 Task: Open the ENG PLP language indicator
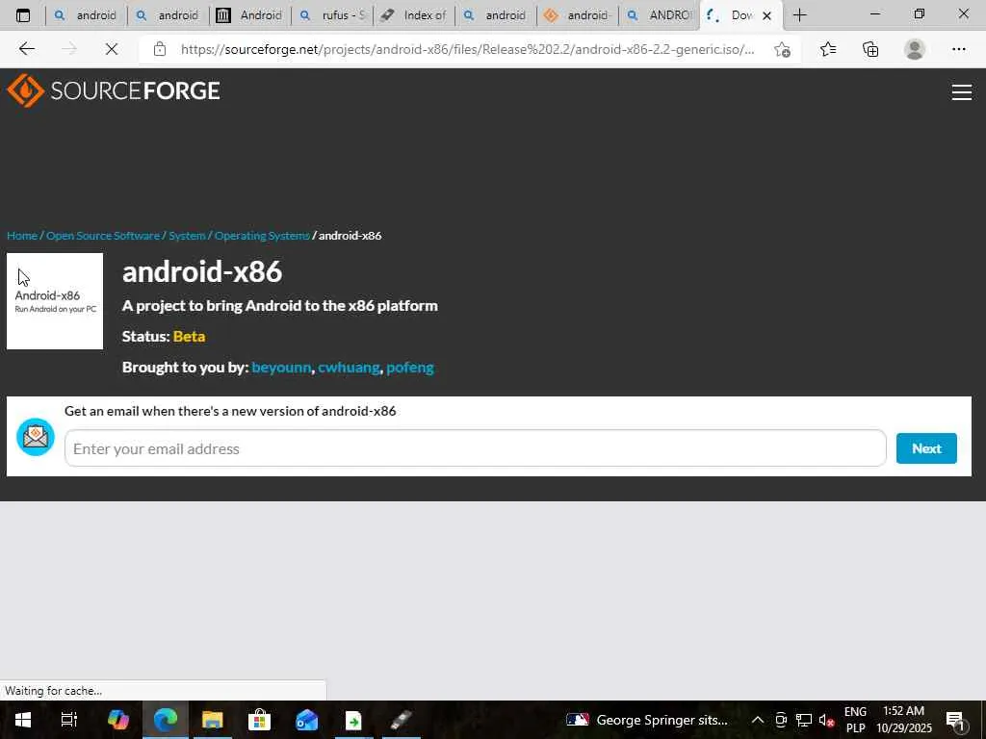pos(855,720)
